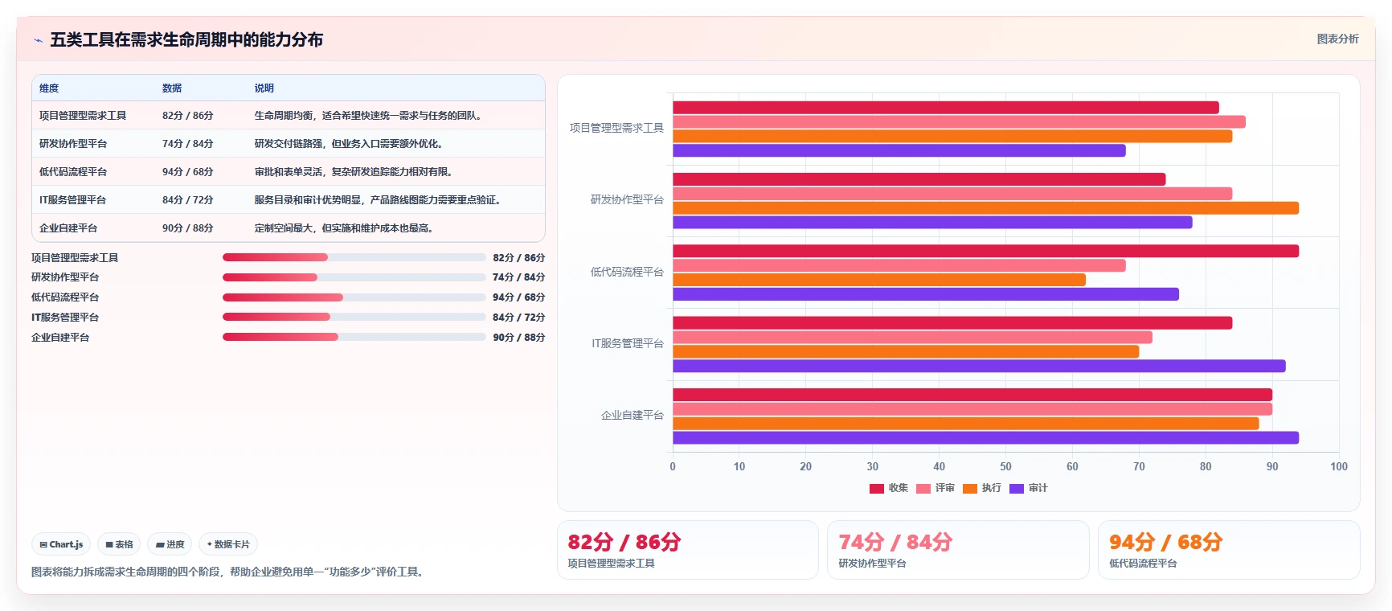The width and height of the screenshot is (1392, 611).
Task: Select table cell 研发协作型平台
Action: tap(73, 144)
